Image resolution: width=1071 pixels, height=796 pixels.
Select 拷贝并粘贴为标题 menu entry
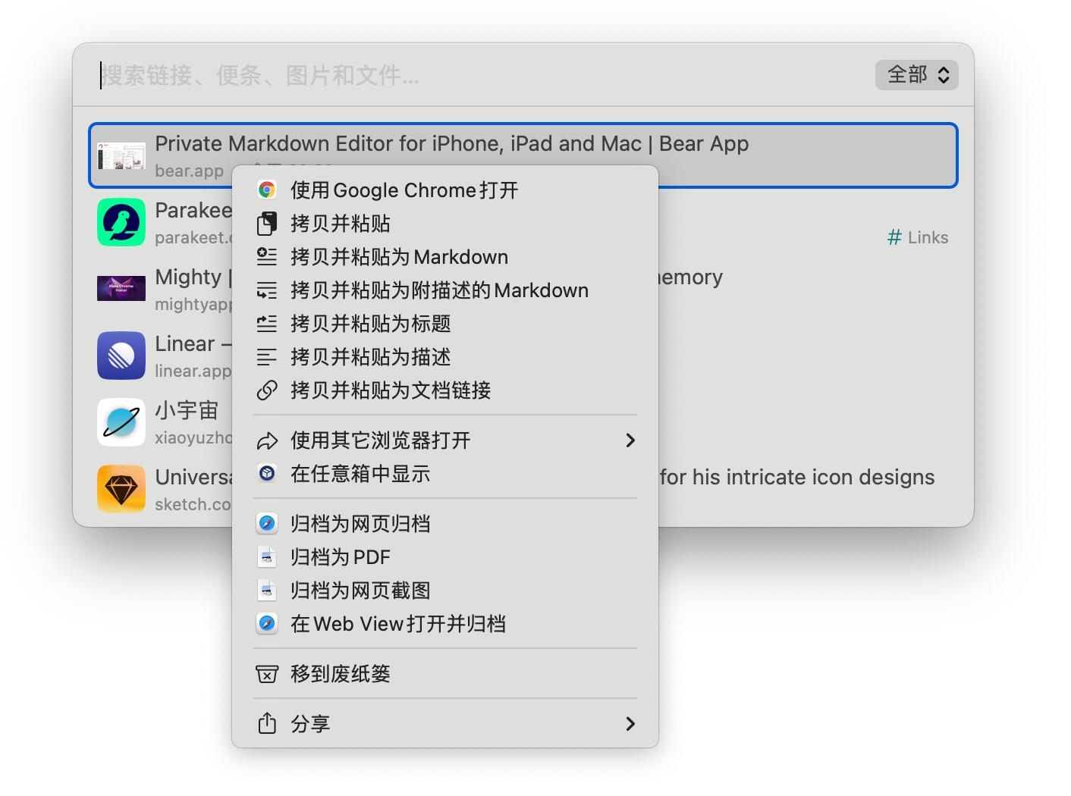pyautogui.click(x=371, y=324)
